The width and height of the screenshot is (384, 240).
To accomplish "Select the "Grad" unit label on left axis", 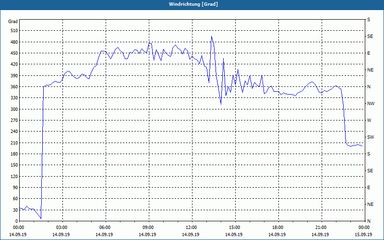I will click(x=13, y=22).
